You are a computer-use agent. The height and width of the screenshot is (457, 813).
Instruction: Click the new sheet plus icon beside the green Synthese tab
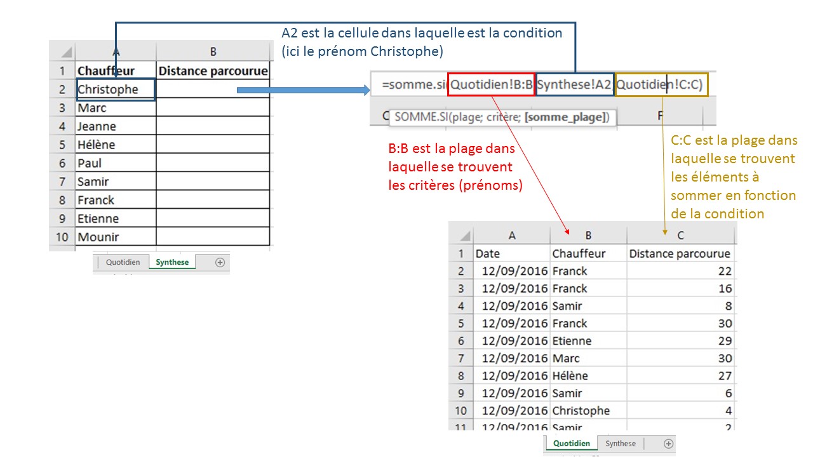(220, 262)
